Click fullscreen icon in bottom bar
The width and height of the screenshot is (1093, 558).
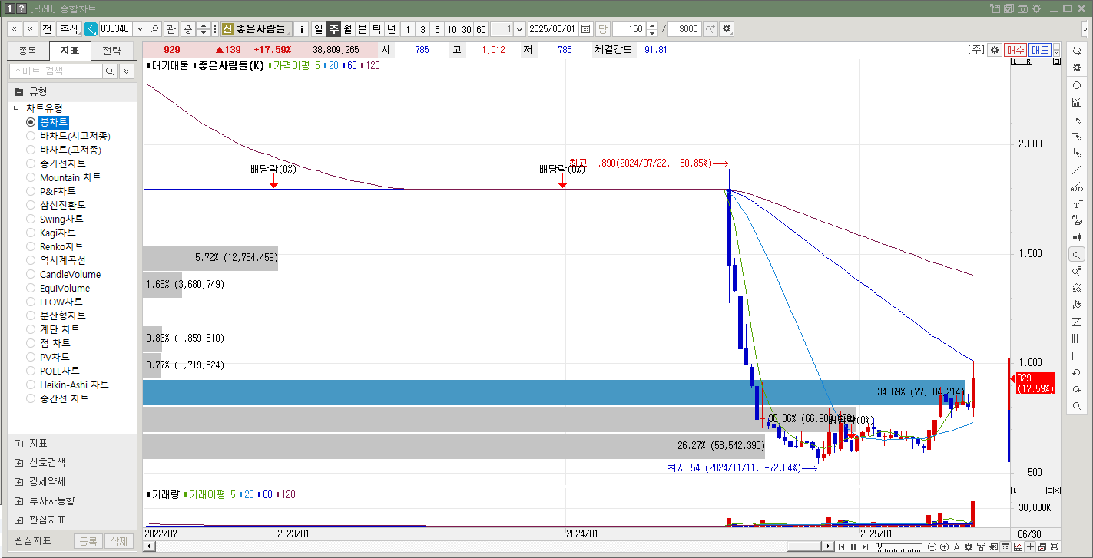tap(1055, 547)
